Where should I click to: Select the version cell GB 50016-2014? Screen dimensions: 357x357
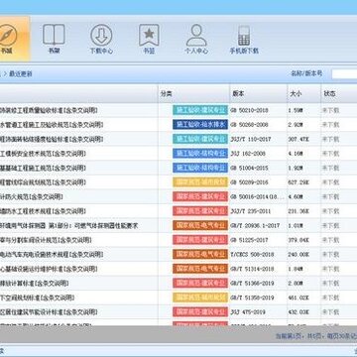[257, 196]
